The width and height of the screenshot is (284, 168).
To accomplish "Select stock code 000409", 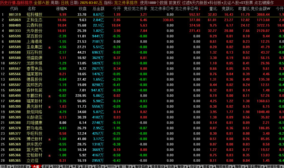I will click(15, 25).
